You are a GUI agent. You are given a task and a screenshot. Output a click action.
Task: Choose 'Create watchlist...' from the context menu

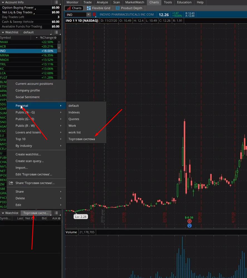pyautogui.click(x=28, y=154)
